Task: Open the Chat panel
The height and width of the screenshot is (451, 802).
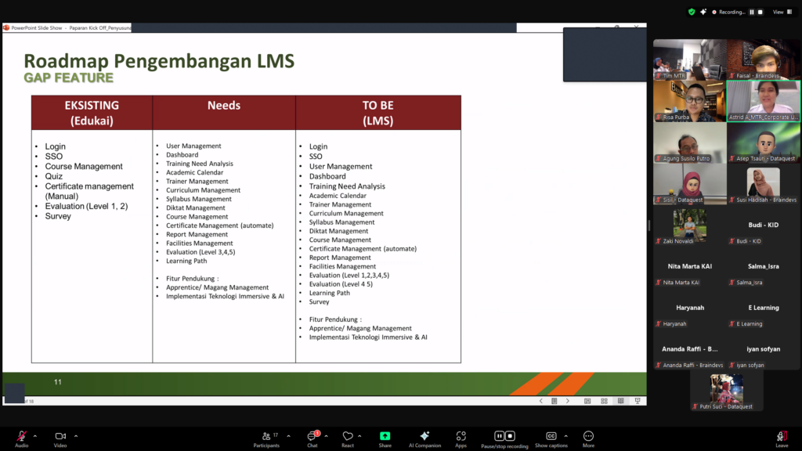Action: (x=312, y=436)
